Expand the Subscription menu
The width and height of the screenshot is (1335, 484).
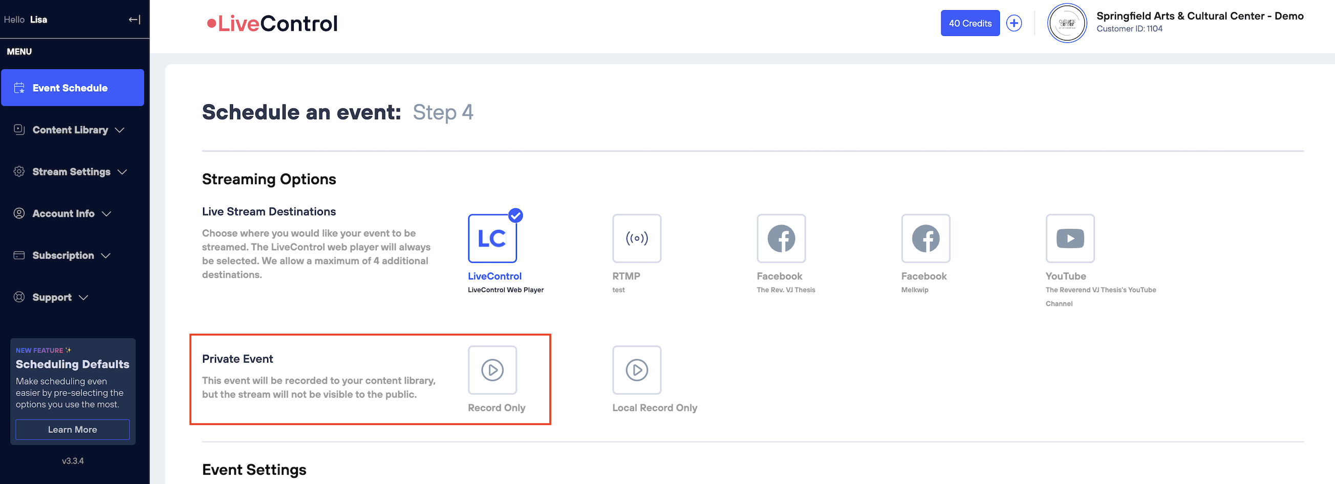pyautogui.click(x=63, y=255)
